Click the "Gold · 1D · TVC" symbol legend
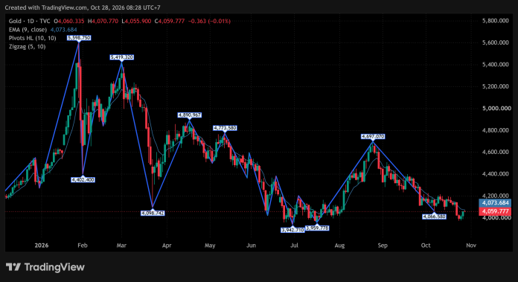This screenshot has height=282, width=518. (30, 21)
